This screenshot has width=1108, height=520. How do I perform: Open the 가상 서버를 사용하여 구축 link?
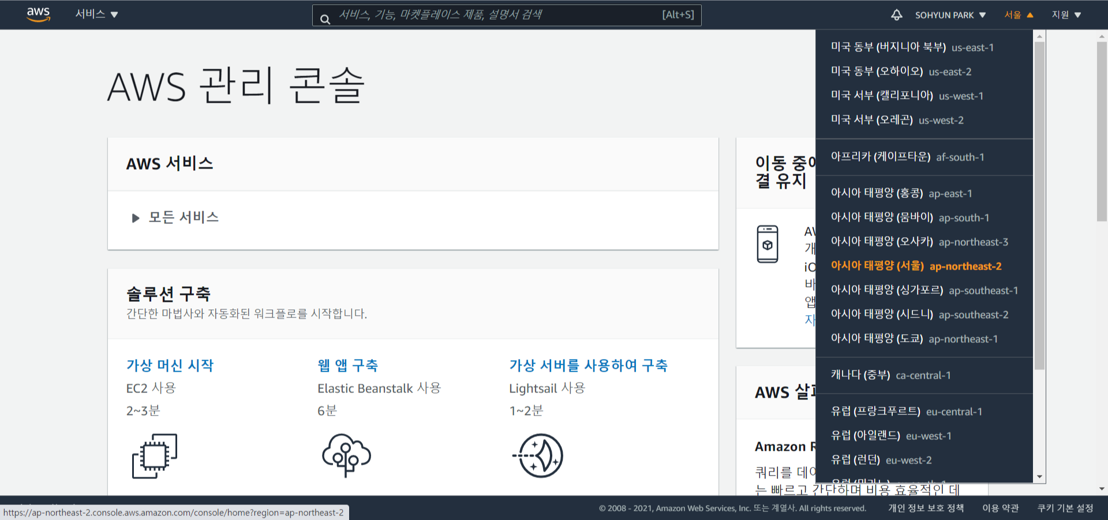[588, 365]
